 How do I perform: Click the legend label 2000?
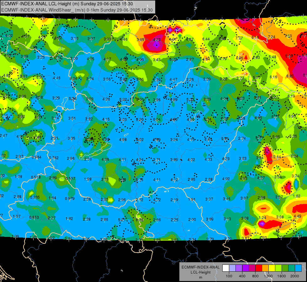pos(295,276)
